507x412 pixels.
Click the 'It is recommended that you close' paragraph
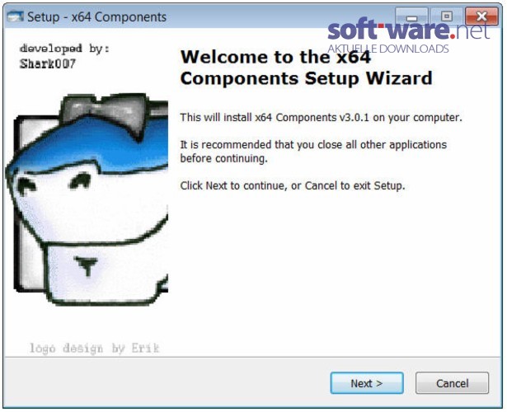[x=313, y=152]
